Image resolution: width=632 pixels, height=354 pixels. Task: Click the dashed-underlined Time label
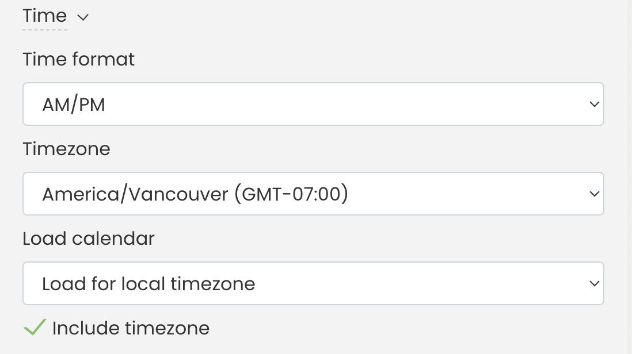(45, 16)
